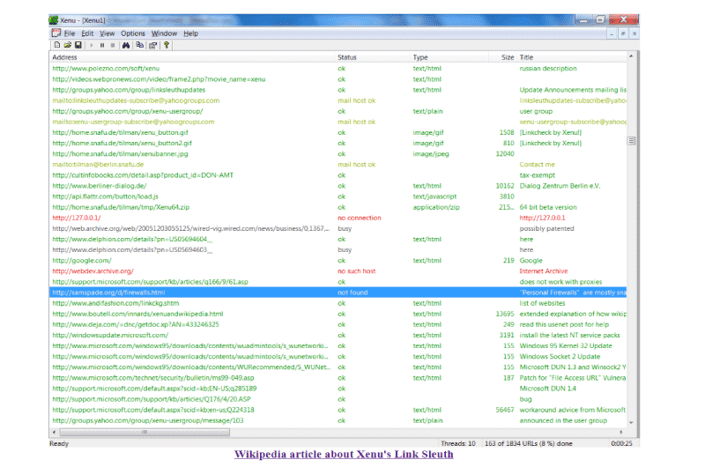Minimize the inner Xenu1 document window

coord(612,33)
